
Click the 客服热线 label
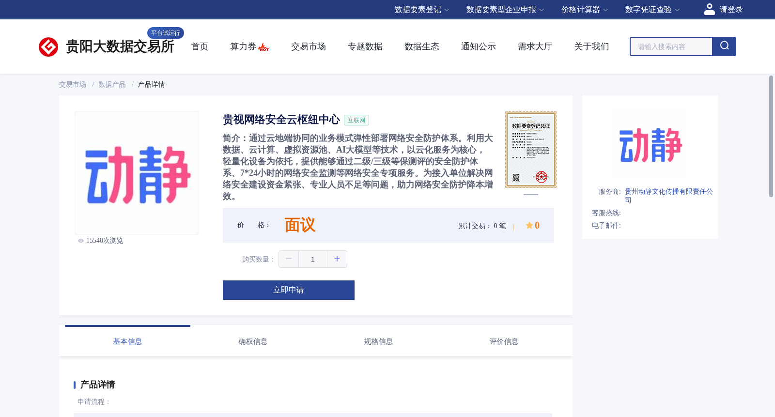(x=606, y=213)
